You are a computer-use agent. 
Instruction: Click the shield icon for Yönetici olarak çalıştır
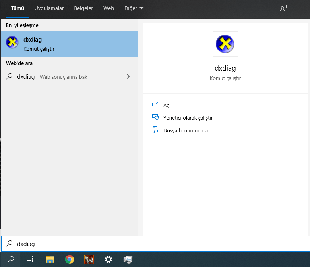(x=155, y=117)
